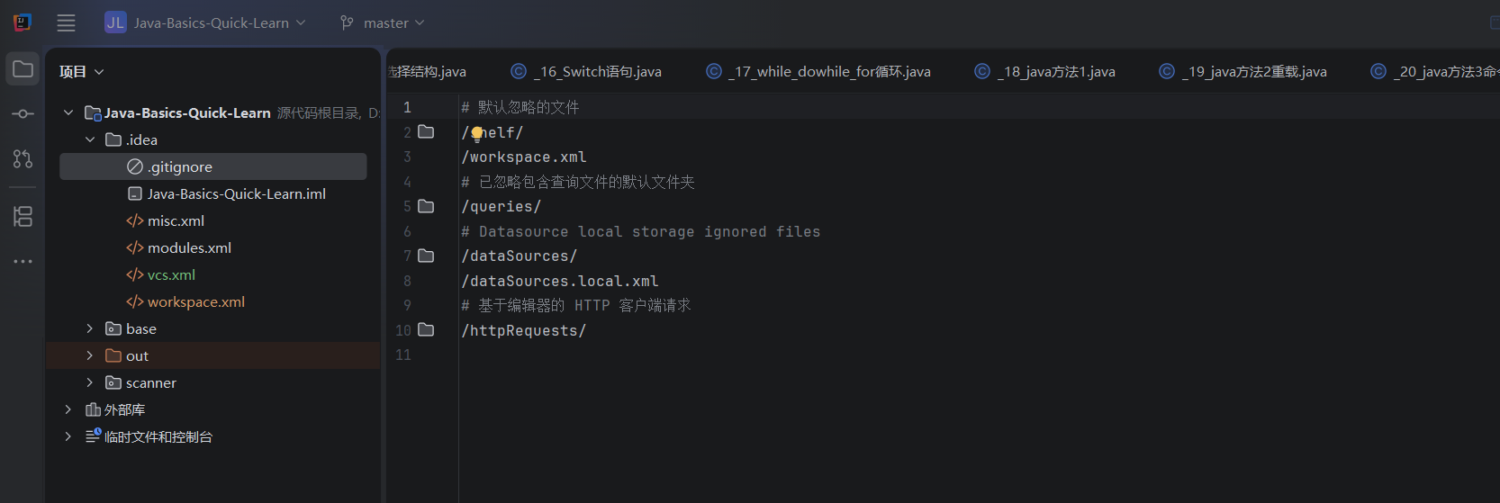This screenshot has height=503, width=1500.
Task: Open the Java-Basics-Quick-Learn project dropdown
Action: coord(206,23)
